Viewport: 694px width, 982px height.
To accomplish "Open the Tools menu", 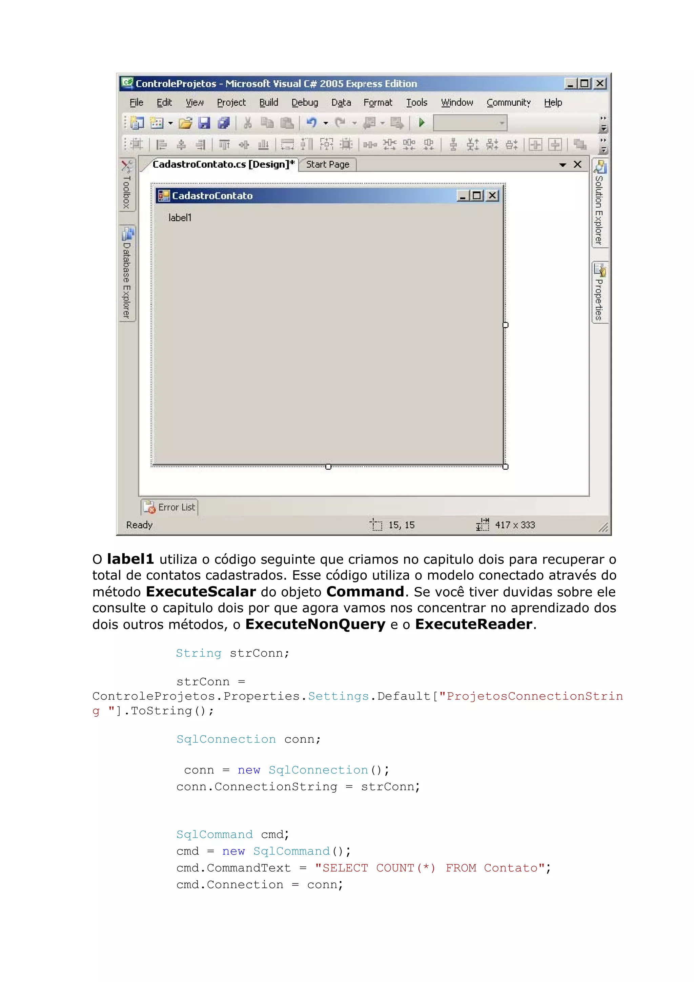I will [416, 103].
